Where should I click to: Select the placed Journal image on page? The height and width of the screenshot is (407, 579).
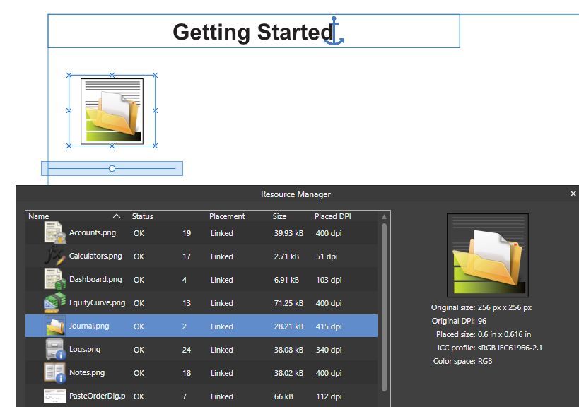tap(112, 111)
